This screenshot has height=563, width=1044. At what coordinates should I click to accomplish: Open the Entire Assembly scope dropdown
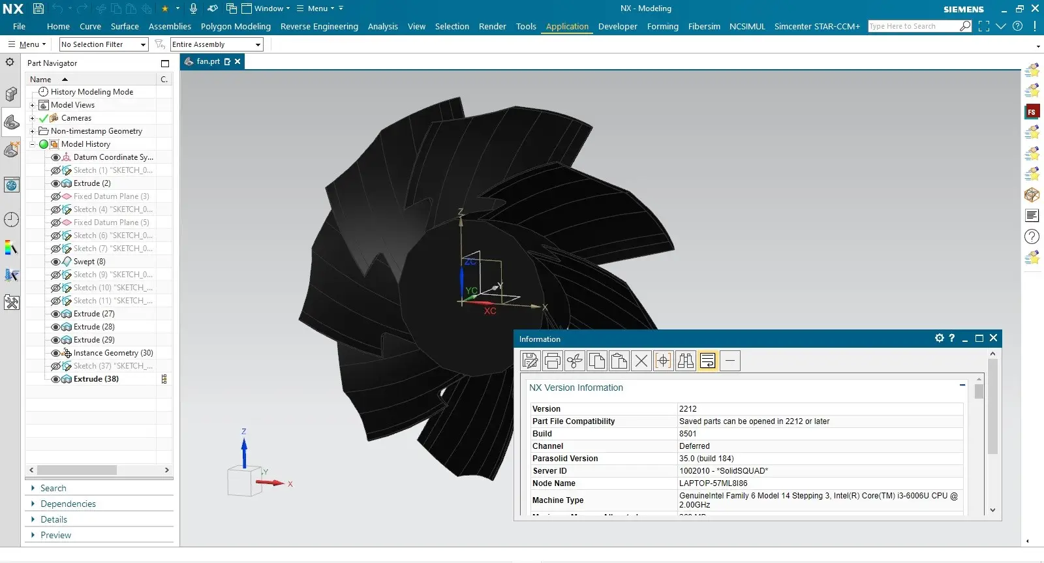(x=217, y=44)
